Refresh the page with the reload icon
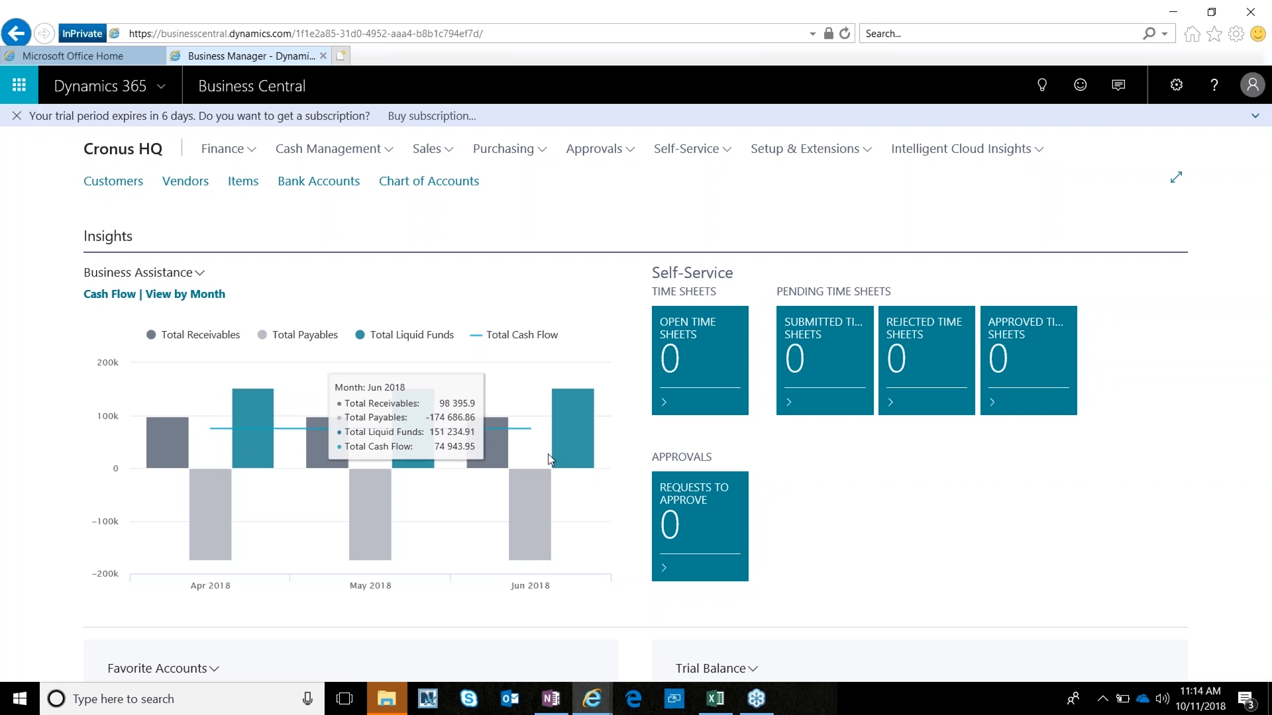 pos(845,33)
